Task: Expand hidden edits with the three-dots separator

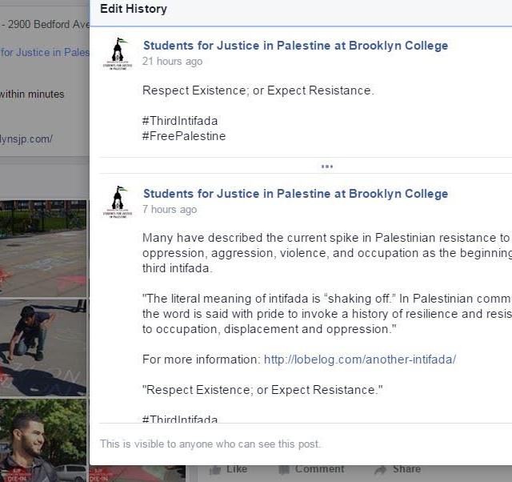Action: coord(327,167)
